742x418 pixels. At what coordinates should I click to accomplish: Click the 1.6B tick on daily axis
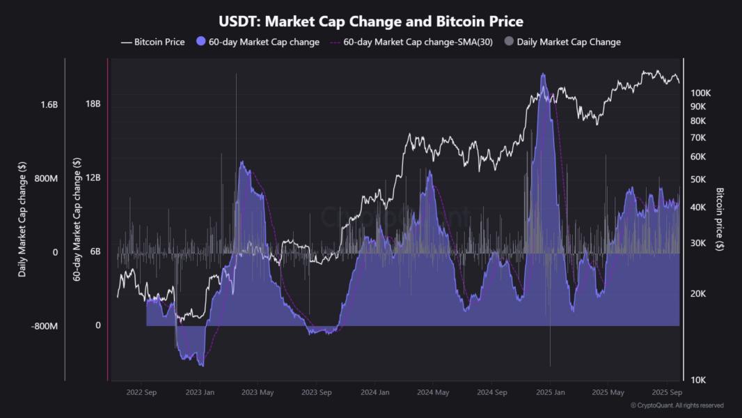click(x=49, y=104)
